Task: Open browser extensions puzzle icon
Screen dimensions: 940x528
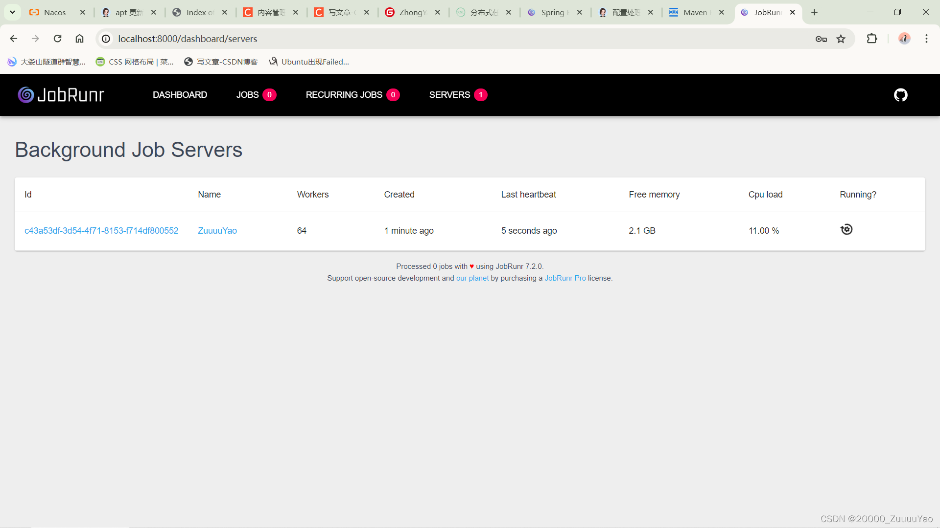Action: coord(871,39)
